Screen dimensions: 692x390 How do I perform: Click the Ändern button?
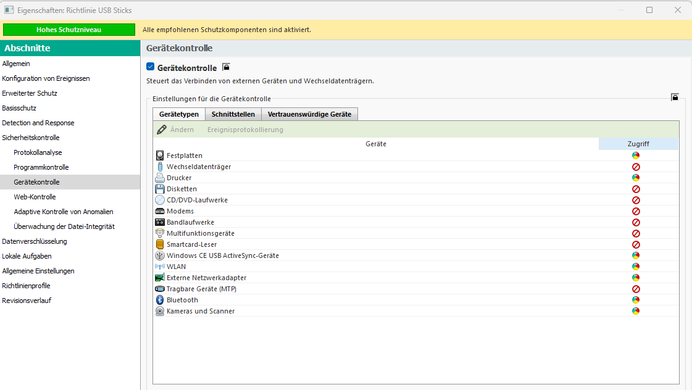176,130
